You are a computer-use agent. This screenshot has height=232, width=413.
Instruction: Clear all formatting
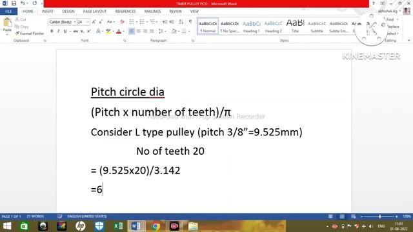point(122,22)
